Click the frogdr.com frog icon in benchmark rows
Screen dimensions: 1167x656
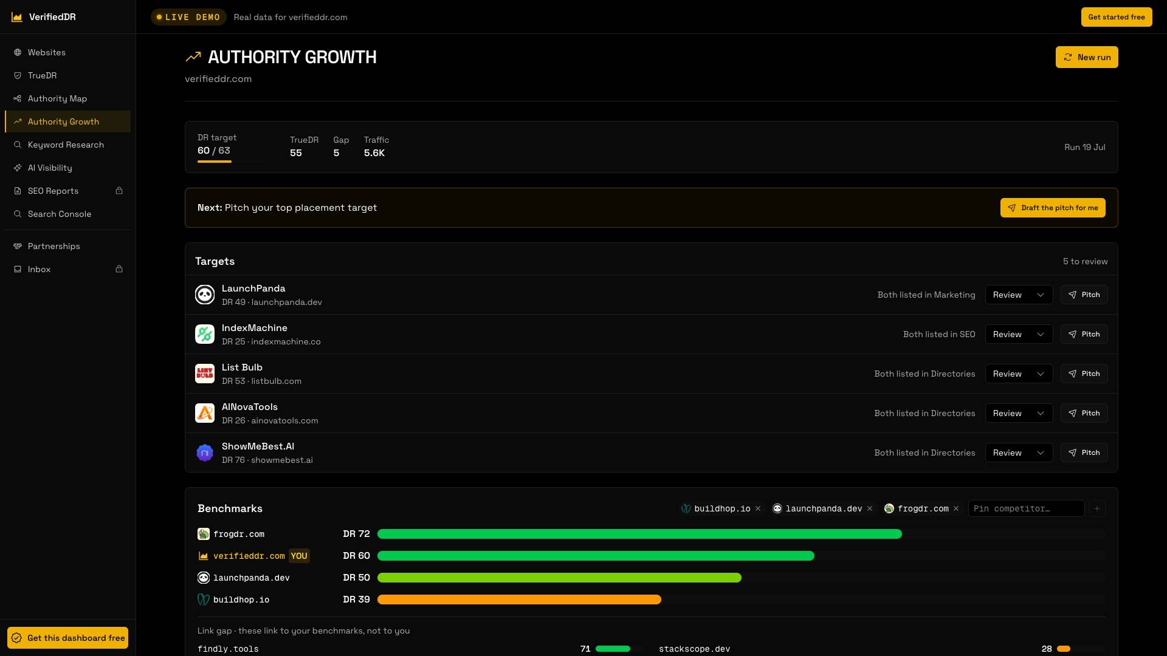(x=204, y=534)
